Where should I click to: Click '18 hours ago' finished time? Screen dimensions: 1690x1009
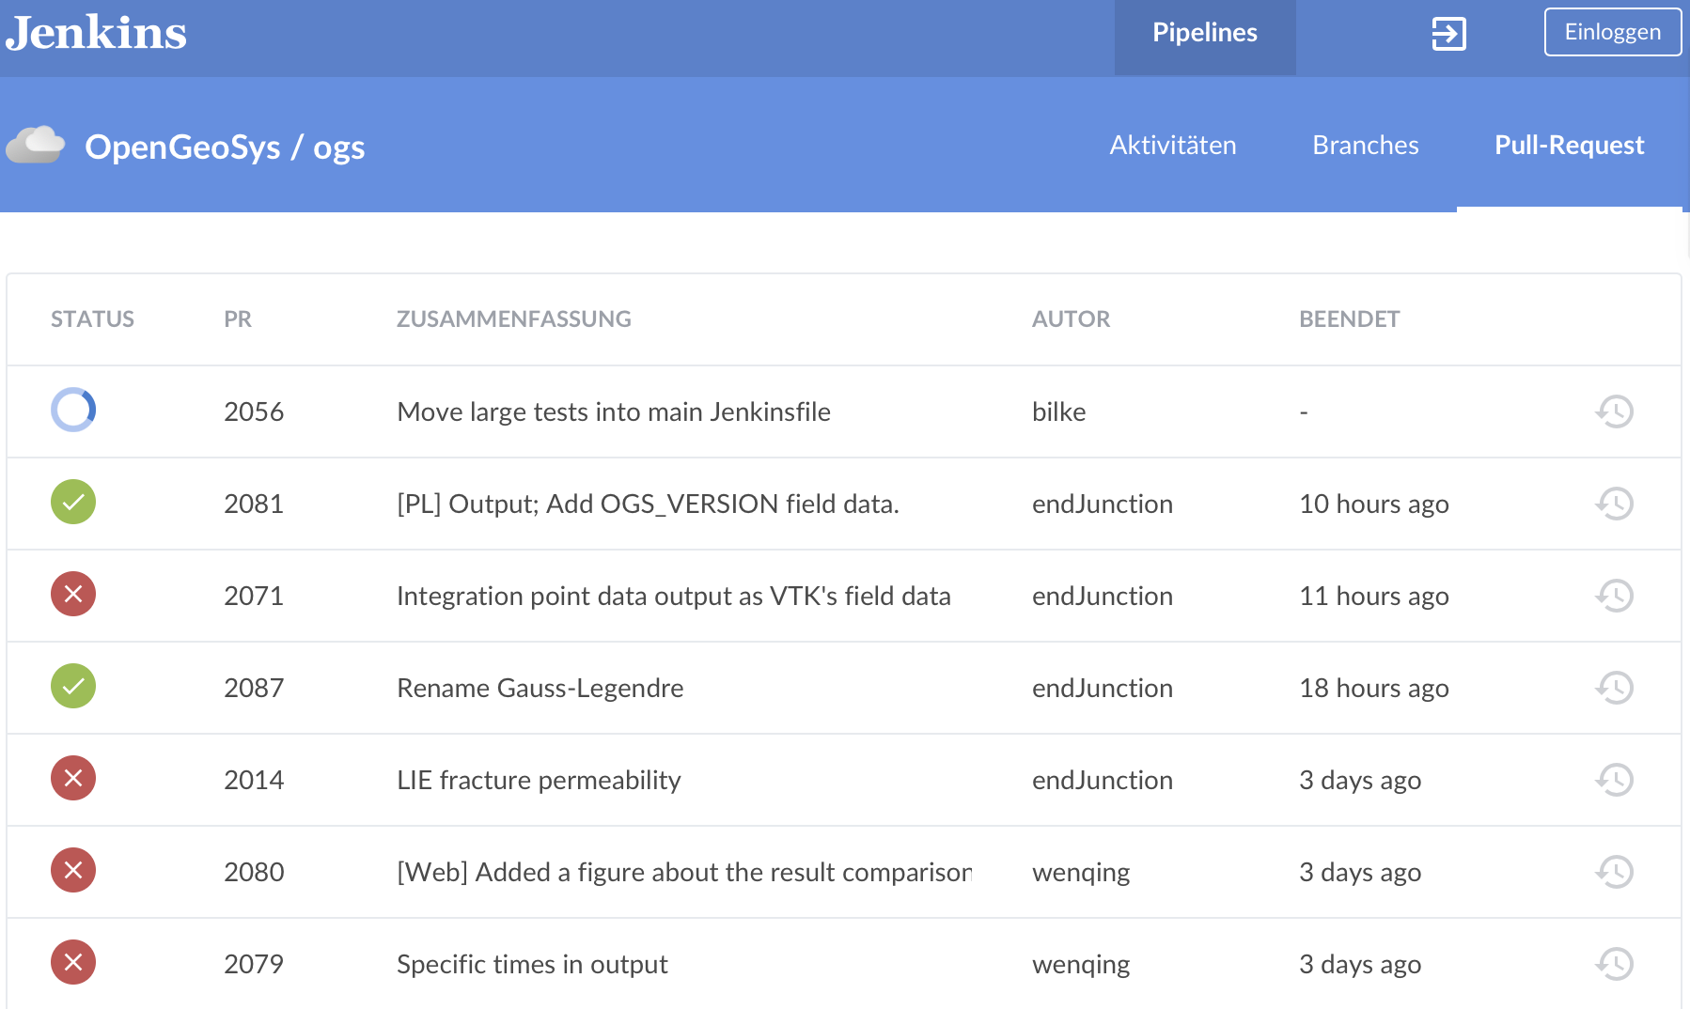1373,689
